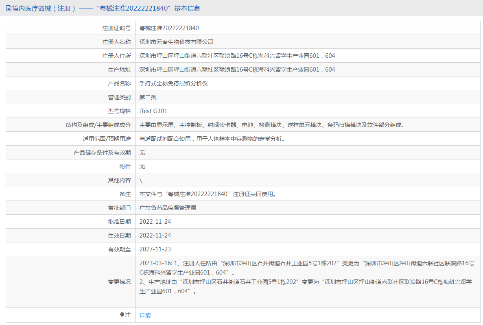Select model value iTest G101
This screenshot has width=483, height=325.
pos(153,111)
